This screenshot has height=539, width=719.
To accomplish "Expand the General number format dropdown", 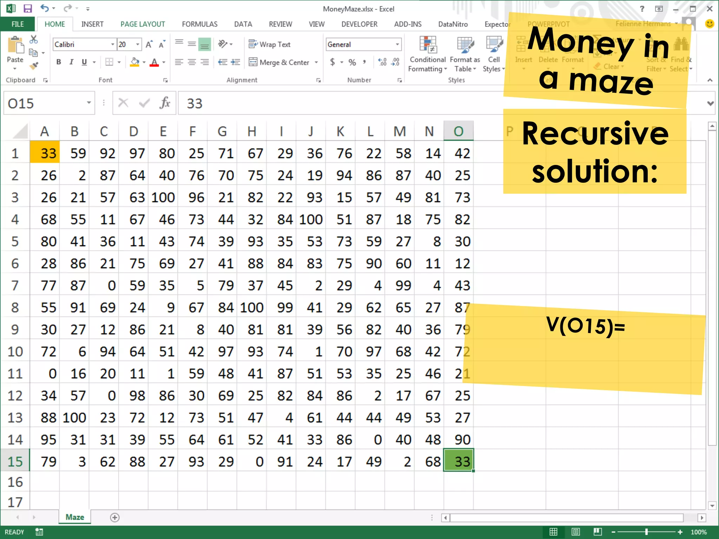I will tap(397, 45).
